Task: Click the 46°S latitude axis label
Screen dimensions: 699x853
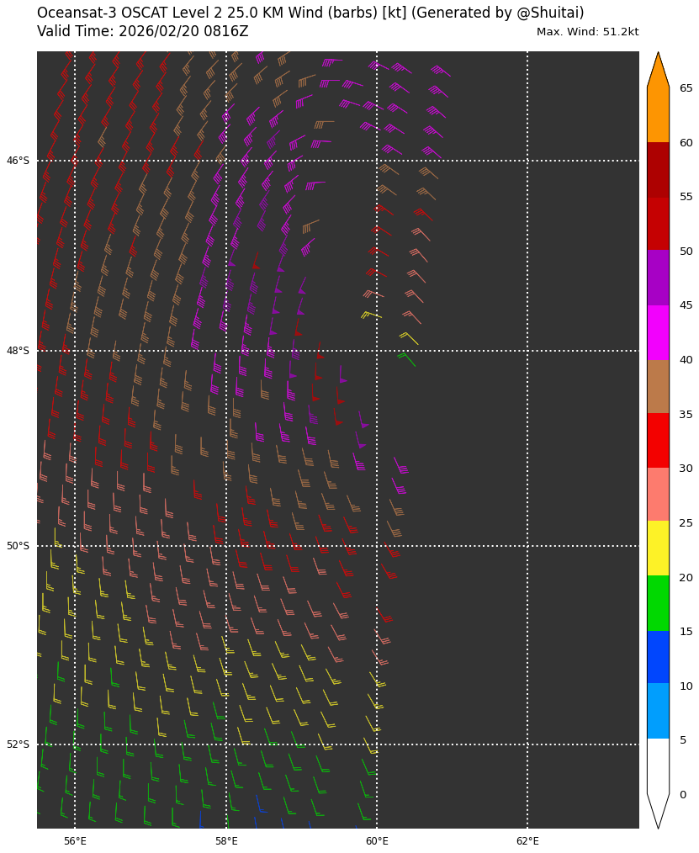Action: click(x=18, y=161)
